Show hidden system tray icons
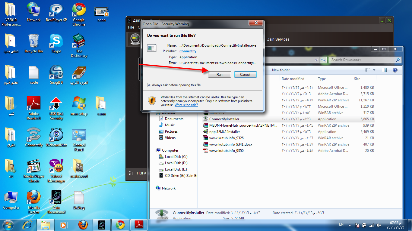Image resolution: width=412 pixels, height=231 pixels. [x=350, y=225]
